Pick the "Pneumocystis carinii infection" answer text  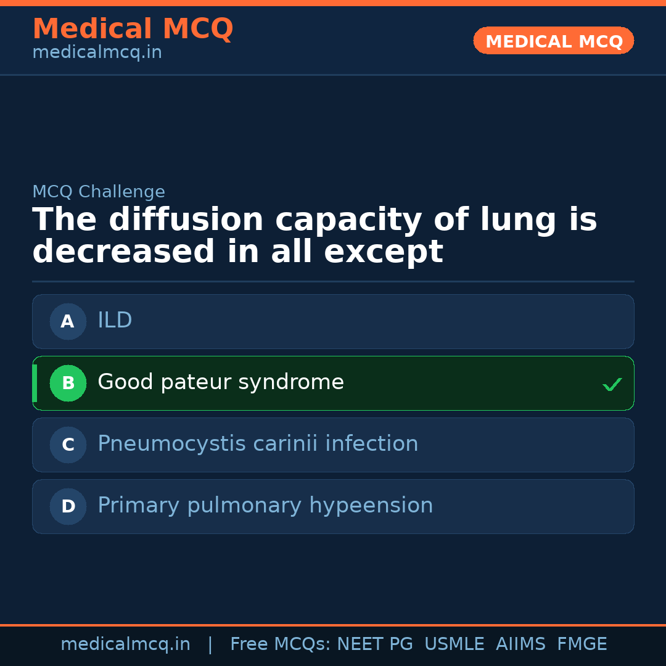(x=258, y=444)
